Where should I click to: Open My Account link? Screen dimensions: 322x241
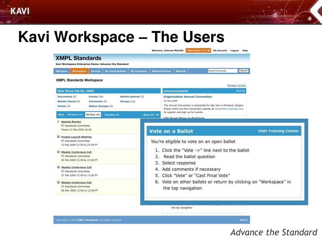point(220,51)
